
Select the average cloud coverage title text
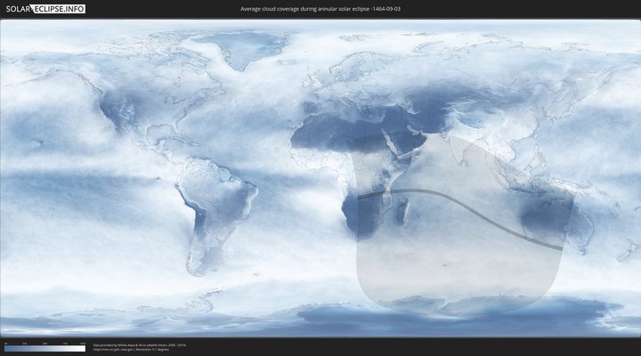[x=320, y=9]
